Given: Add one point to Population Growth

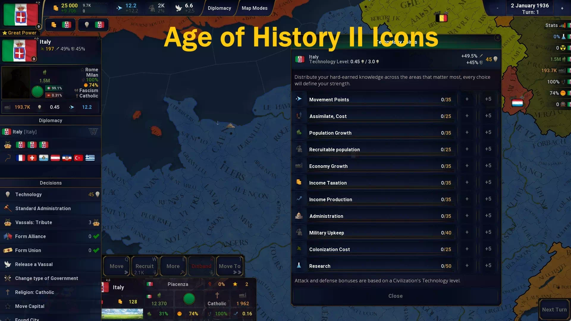Looking at the screenshot, I should click(467, 132).
